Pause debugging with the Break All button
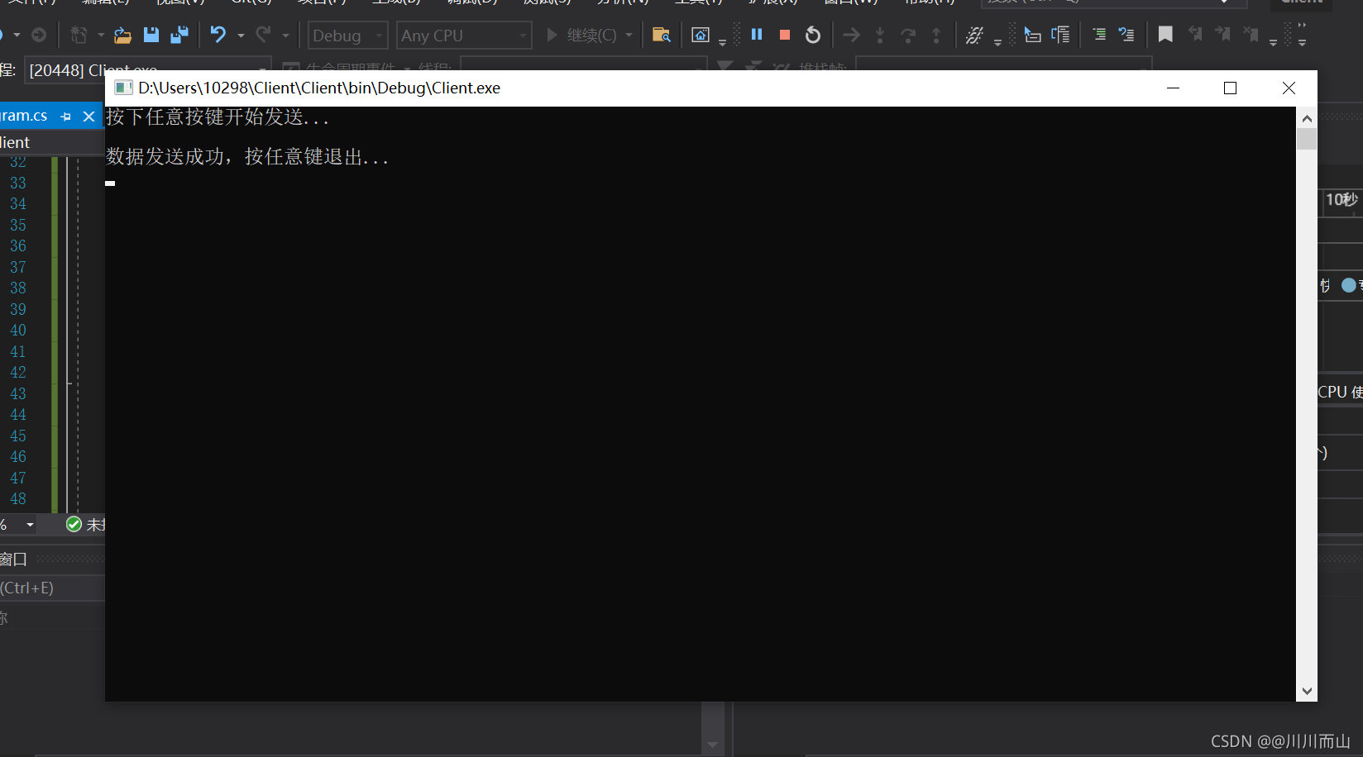1363x757 pixels. [757, 35]
